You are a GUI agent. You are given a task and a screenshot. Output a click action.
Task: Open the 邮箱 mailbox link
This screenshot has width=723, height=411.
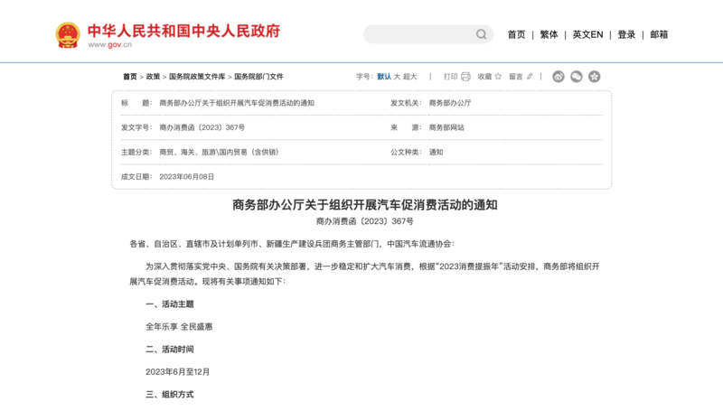point(659,34)
